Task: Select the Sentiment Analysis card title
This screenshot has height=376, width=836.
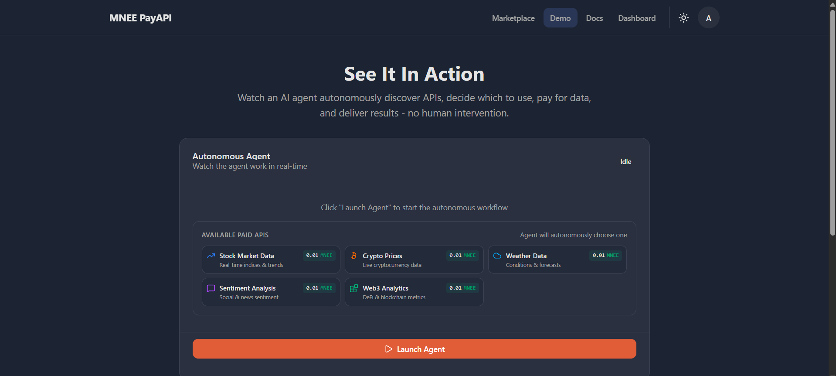Action: click(x=248, y=288)
